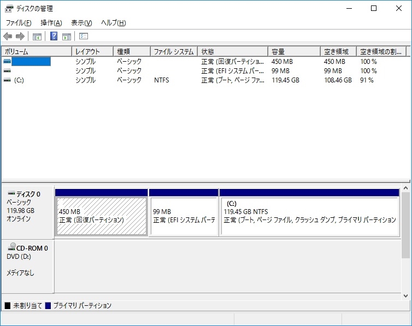Sort by the ファイル システム column header
412x326 pixels.
[x=174, y=51]
